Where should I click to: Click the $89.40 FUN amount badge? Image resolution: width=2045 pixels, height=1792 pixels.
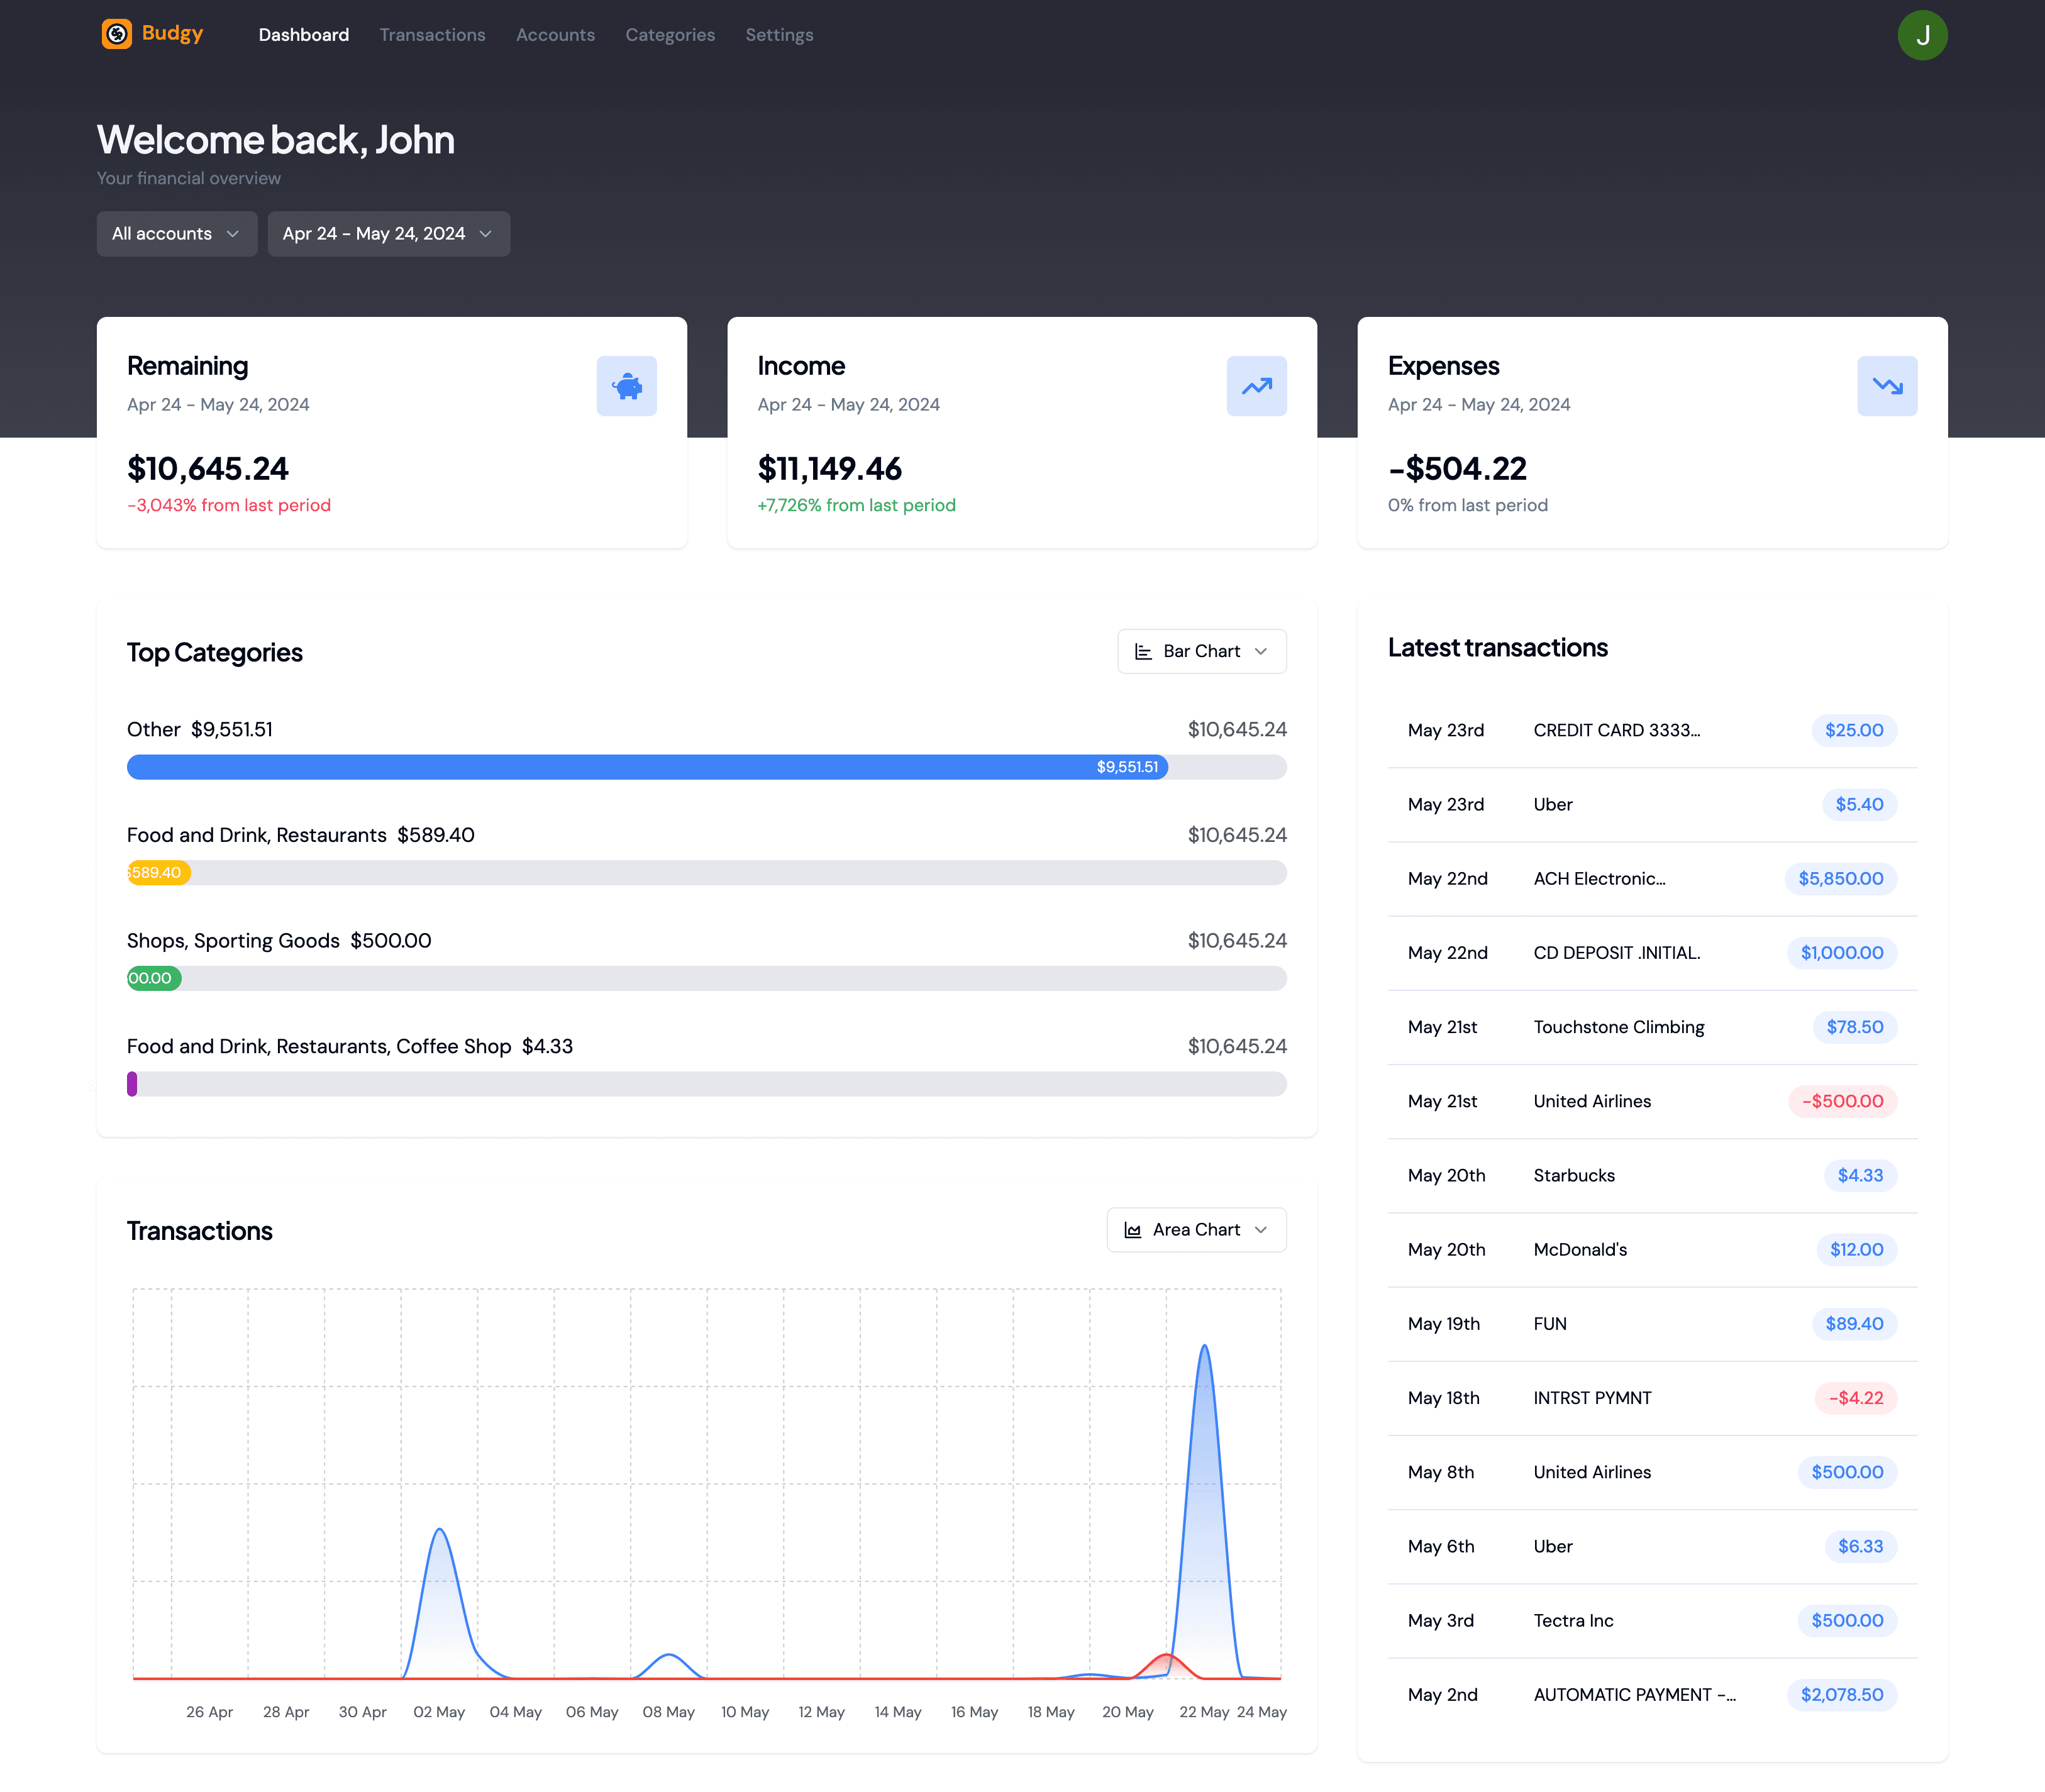1854,1324
